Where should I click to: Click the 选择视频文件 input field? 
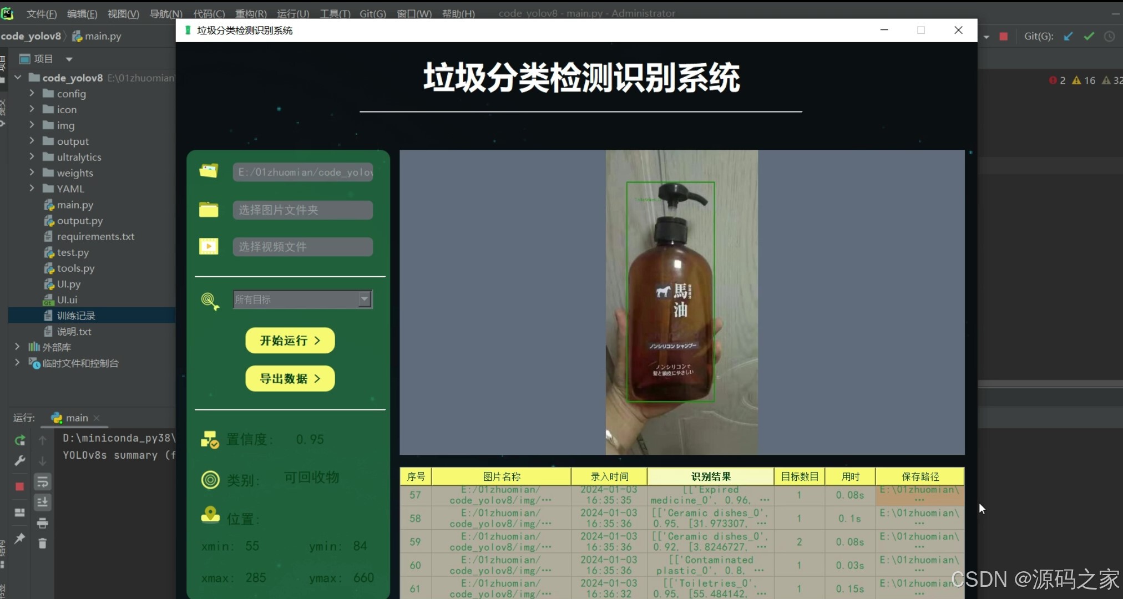click(x=303, y=247)
